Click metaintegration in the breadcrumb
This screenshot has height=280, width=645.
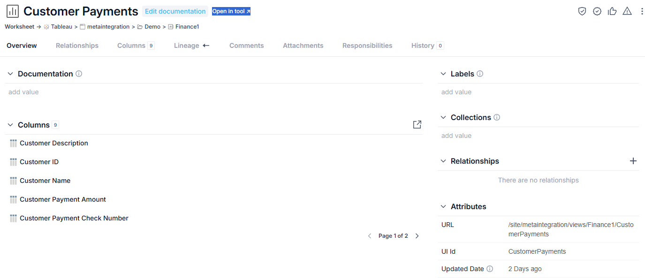[108, 27]
